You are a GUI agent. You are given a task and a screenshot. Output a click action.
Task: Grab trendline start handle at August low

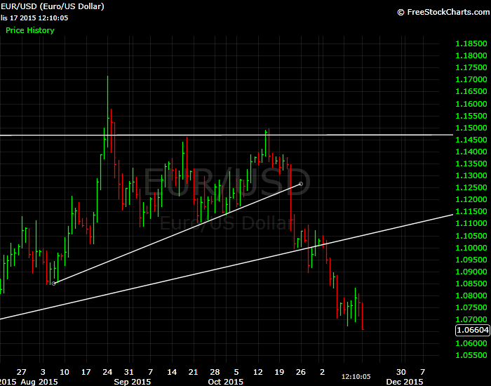coord(53,284)
